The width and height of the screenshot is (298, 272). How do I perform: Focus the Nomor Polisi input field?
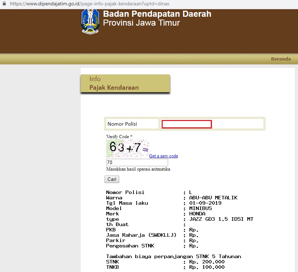187,124
